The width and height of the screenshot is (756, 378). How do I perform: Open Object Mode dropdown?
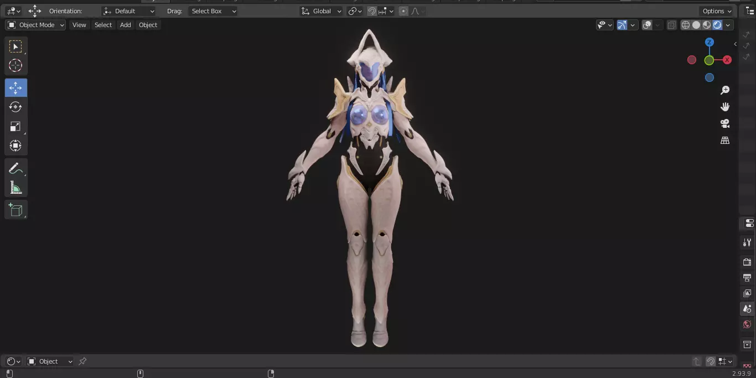click(35, 25)
